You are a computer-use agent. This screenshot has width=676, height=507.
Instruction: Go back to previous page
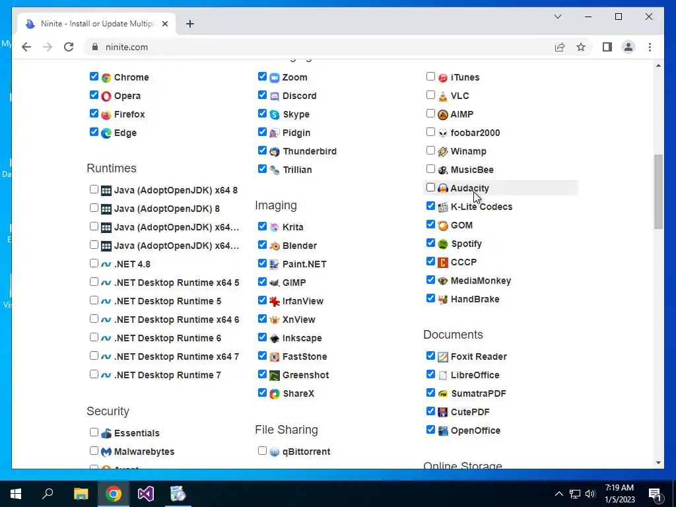point(26,47)
